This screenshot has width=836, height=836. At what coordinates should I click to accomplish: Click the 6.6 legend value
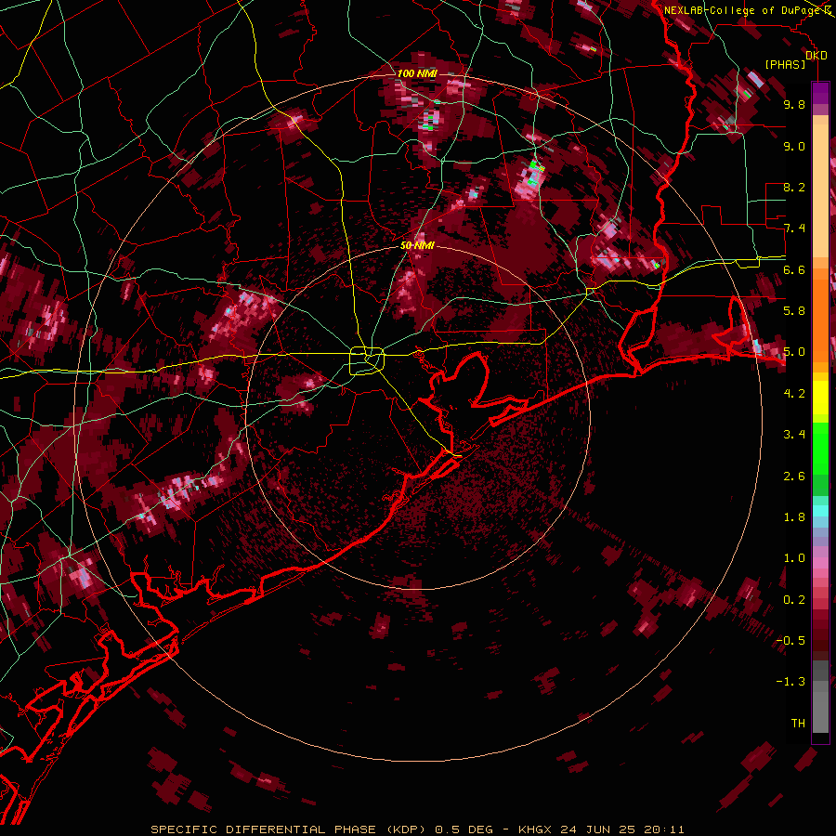794,270
